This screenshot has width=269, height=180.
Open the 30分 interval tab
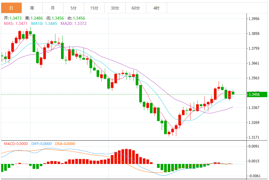click(115, 8)
